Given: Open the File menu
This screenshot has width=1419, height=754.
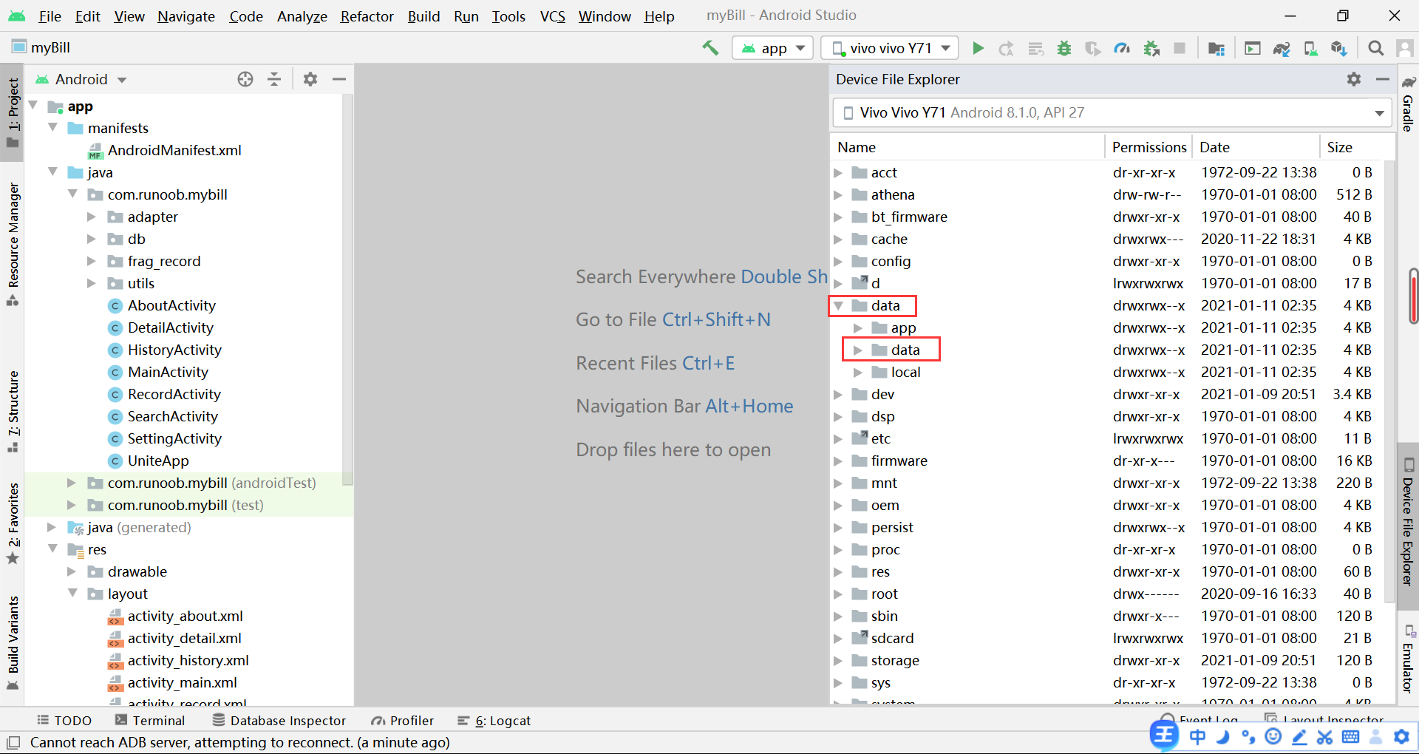Looking at the screenshot, I should [x=50, y=16].
